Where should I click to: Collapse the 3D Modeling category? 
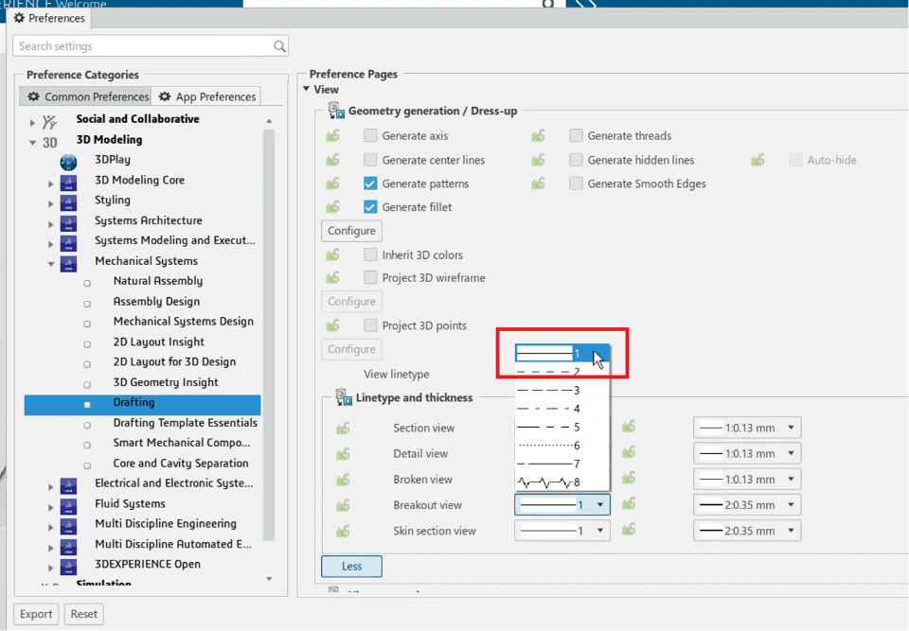(x=32, y=143)
